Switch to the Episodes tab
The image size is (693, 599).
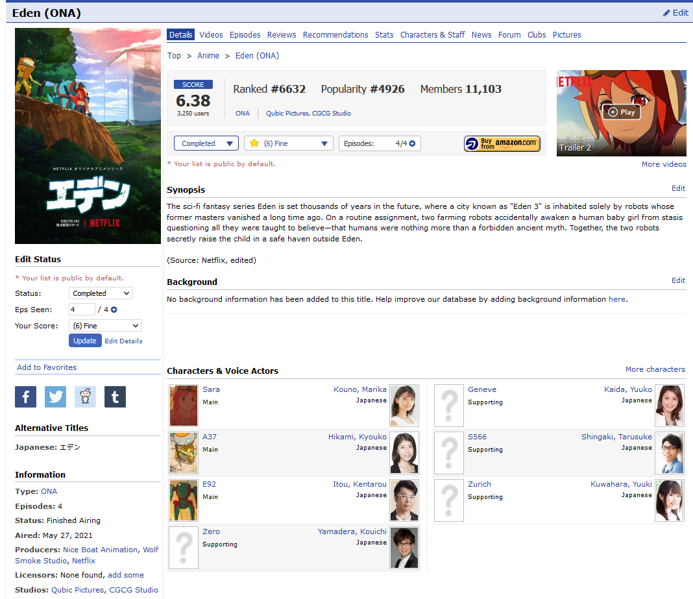pos(245,35)
